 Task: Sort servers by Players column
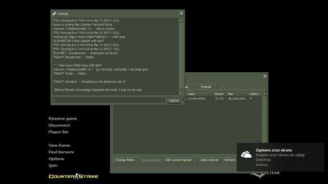(x=220, y=94)
